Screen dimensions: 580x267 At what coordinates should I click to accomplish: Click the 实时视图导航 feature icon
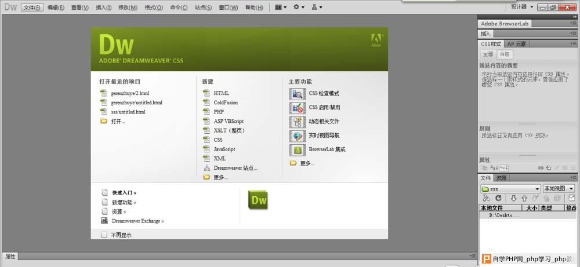[298, 136]
